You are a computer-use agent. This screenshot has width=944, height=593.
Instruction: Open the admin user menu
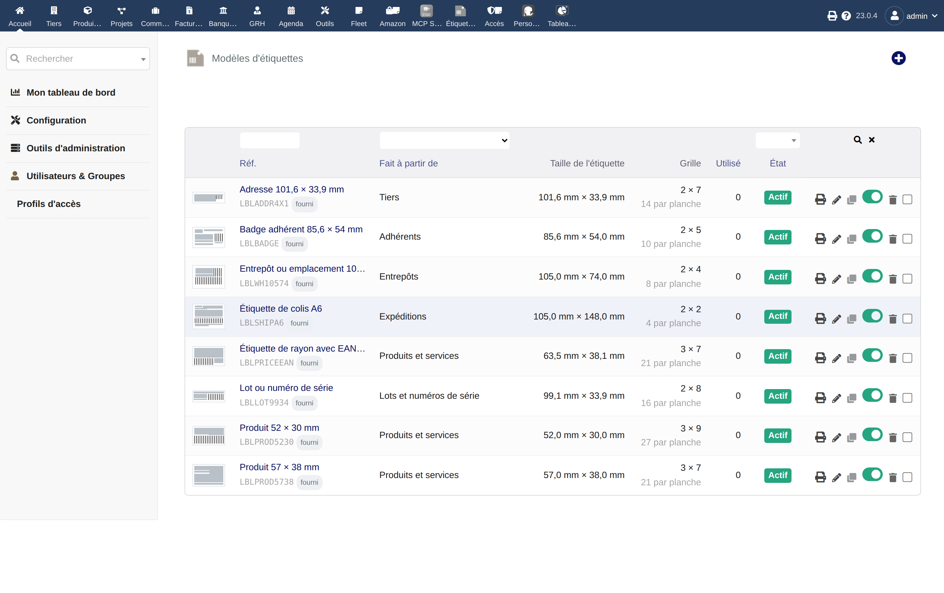911,16
